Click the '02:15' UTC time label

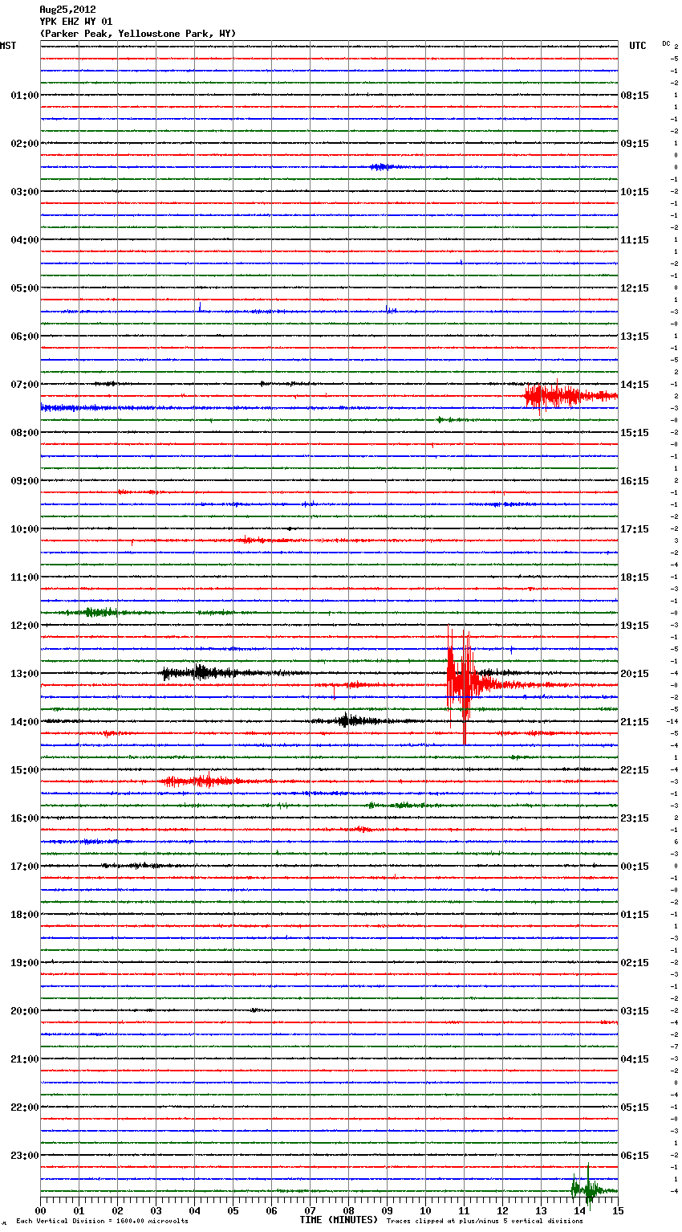pyautogui.click(x=635, y=963)
